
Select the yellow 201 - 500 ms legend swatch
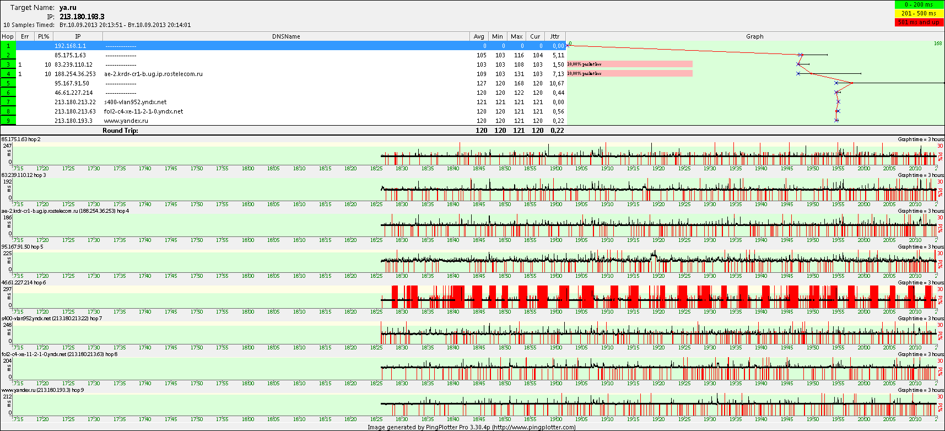919,13
